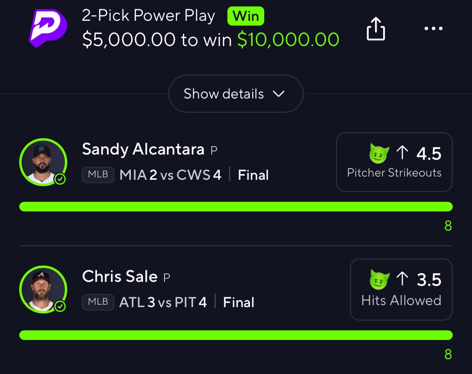The image size is (472, 374).
Task: Tap the share icon
Action: point(376,29)
